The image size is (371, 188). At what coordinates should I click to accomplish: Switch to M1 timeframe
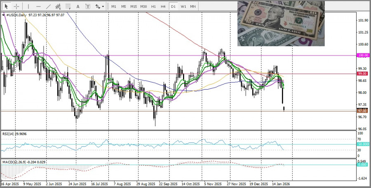tap(114, 7)
